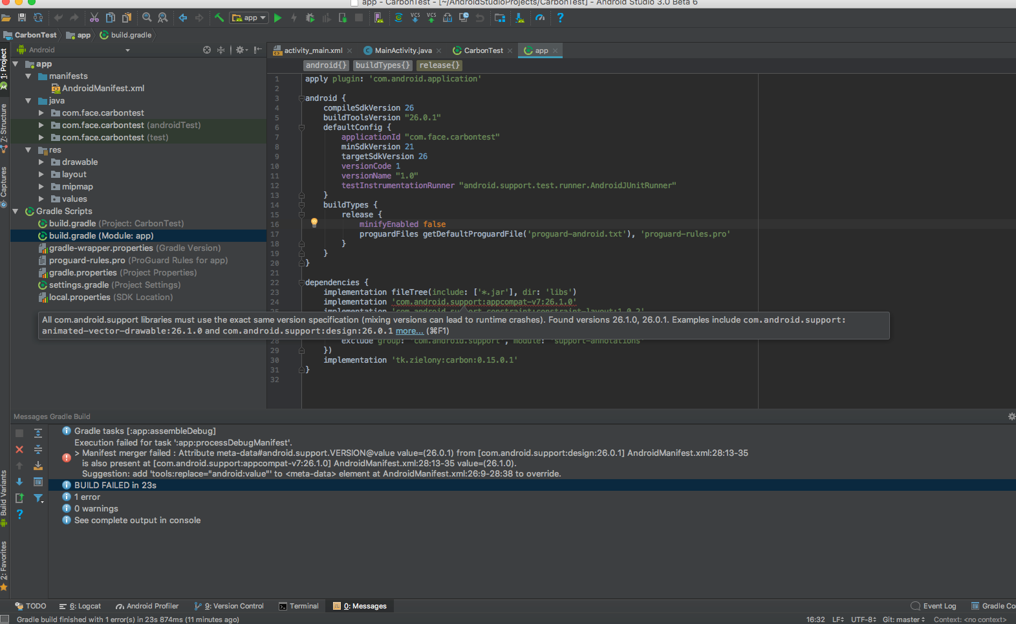This screenshot has width=1016, height=624.
Task: Click expand all icon in Messages panel
Action: [x=38, y=433]
